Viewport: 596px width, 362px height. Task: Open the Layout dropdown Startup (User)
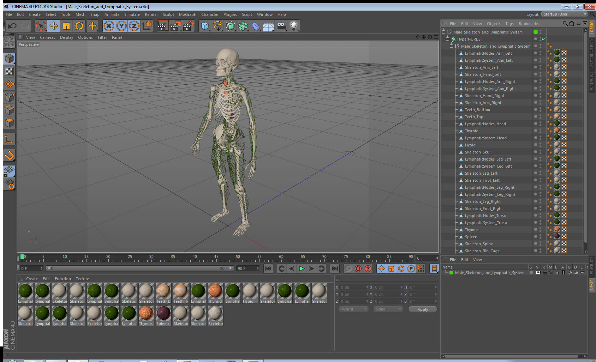click(565, 14)
